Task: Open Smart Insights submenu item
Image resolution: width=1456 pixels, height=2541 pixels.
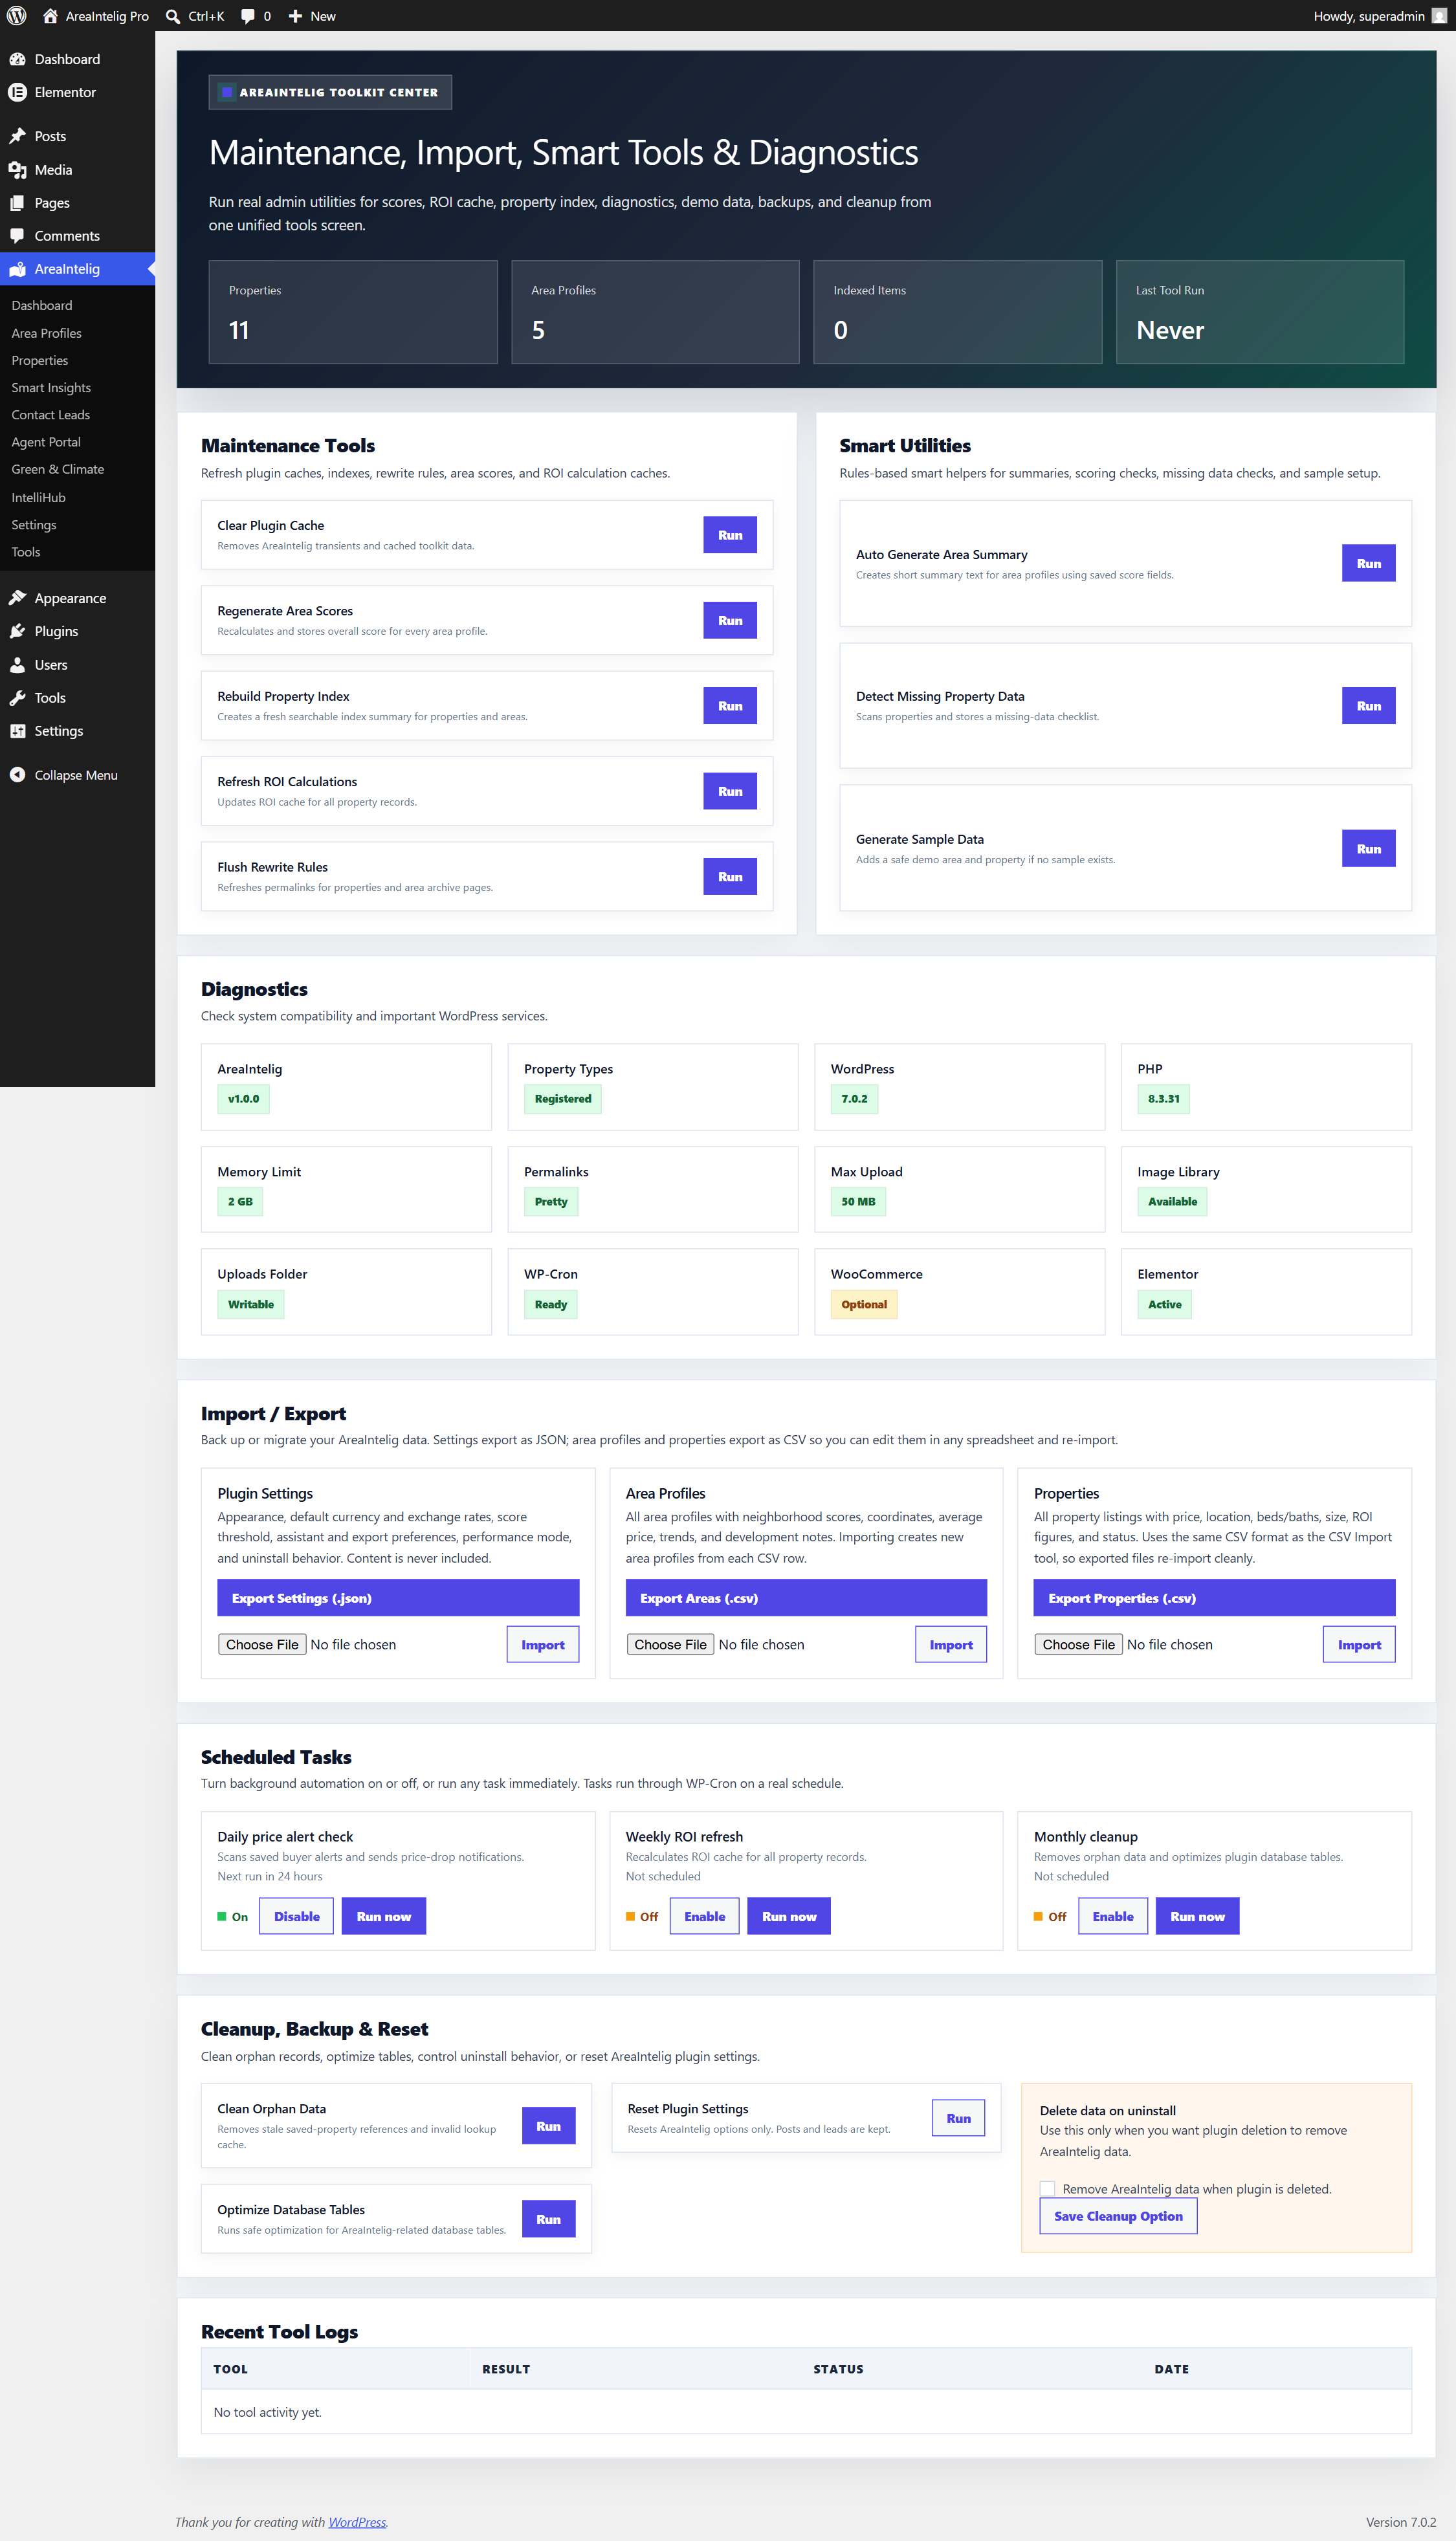Action: 51,388
